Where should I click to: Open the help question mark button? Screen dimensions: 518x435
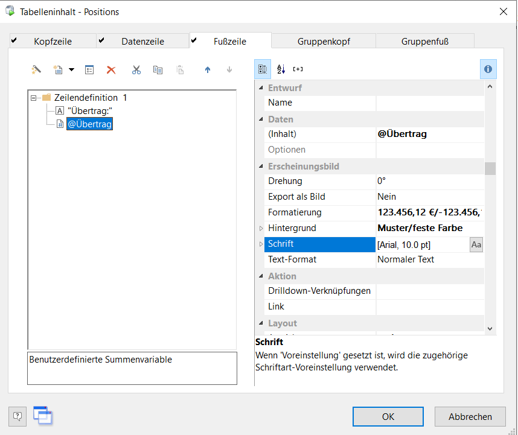[18, 416]
